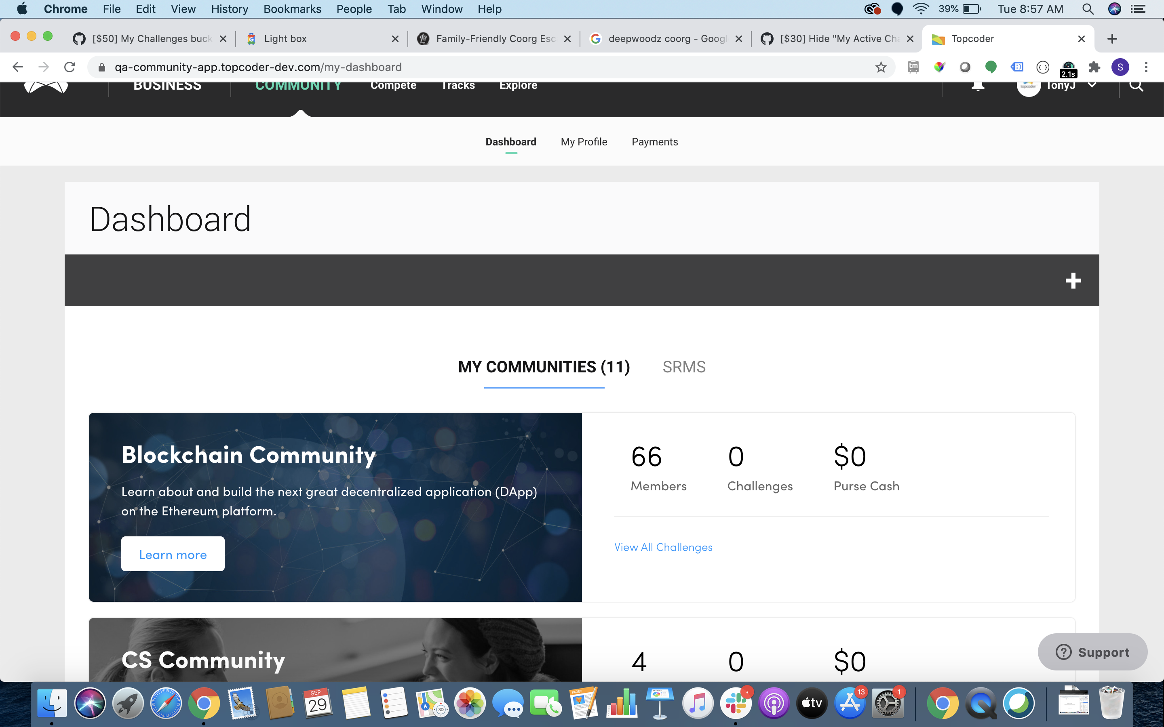
Task: Click the address bar URL field
Action: click(x=491, y=67)
